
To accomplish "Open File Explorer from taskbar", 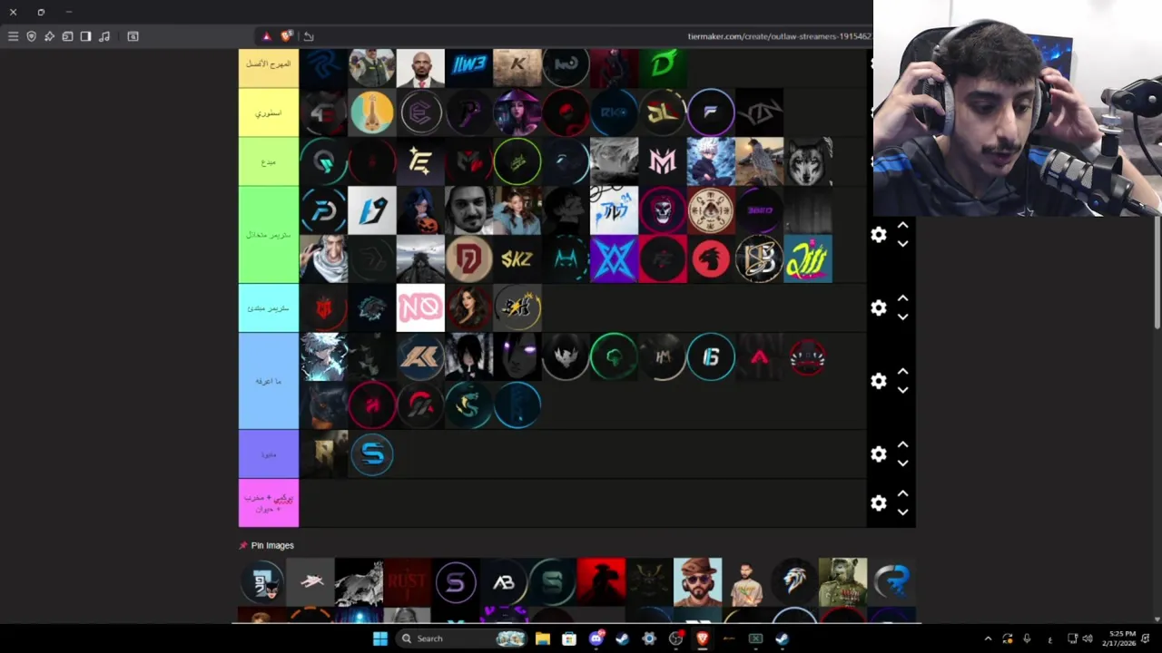I will 543,638.
